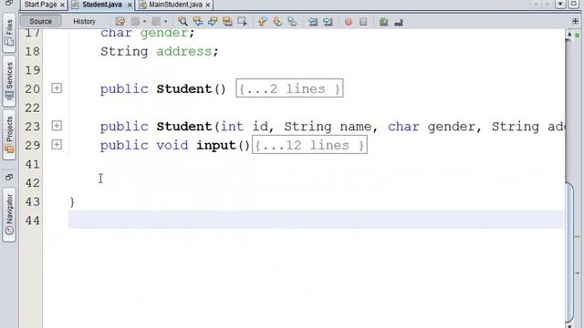The image size is (584, 328).
Task: Click the 'int id' parameter on line 23
Action: click(245, 127)
